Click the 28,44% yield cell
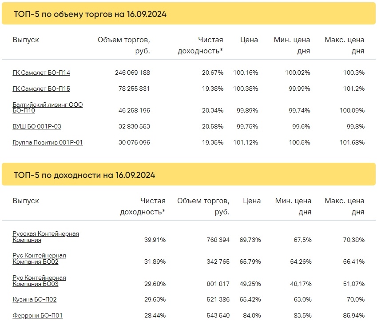This screenshot has height=326, width=377. click(155, 315)
